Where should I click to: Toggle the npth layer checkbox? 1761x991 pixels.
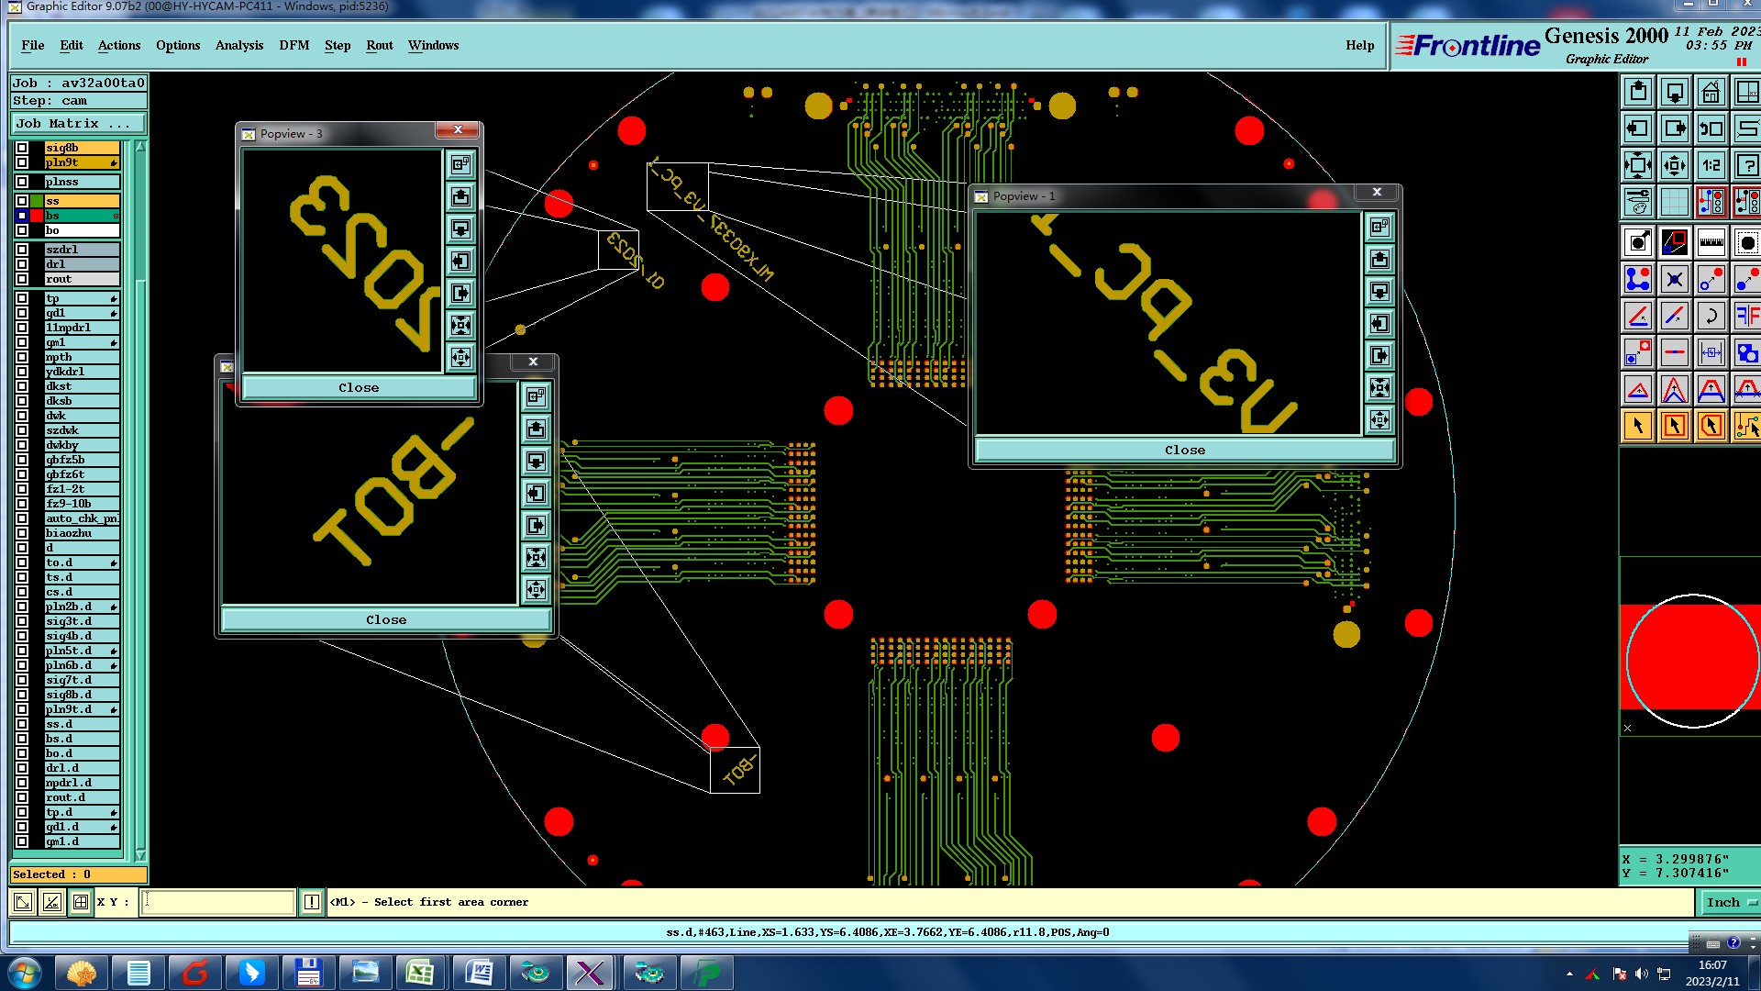tap(22, 357)
